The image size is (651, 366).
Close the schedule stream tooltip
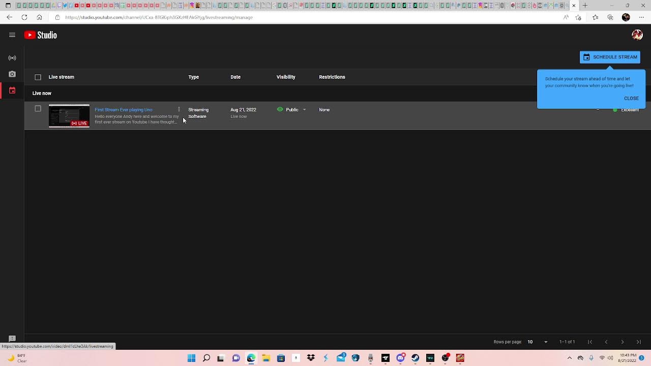click(x=631, y=99)
